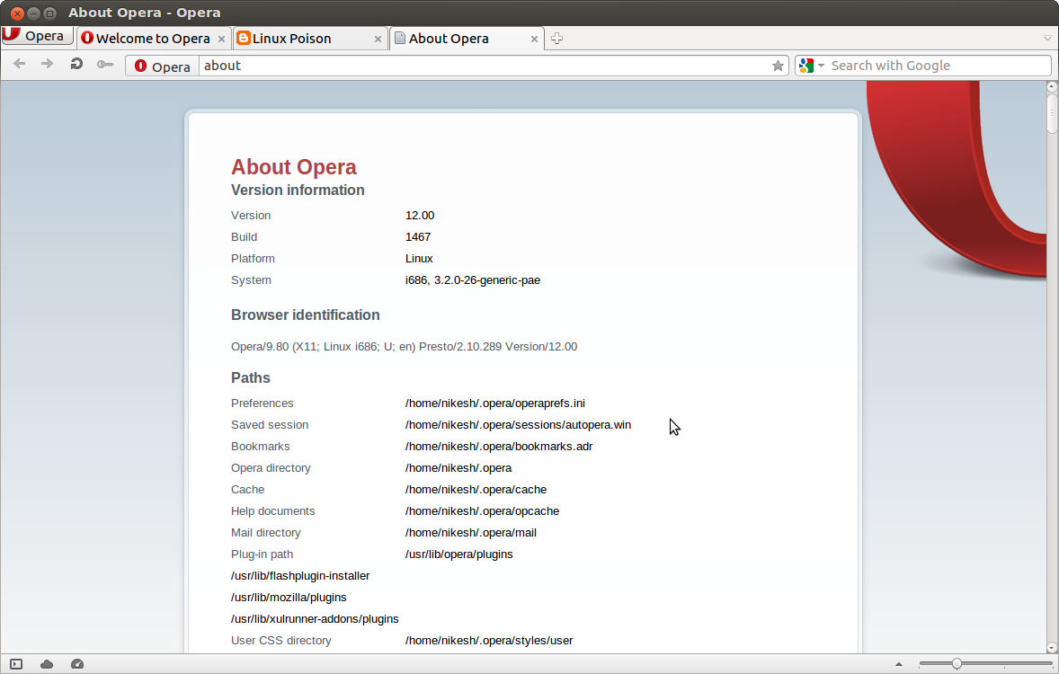Viewport: 1059px width, 674px height.
Task: Click the Opera badge in the address field
Action: pos(161,66)
